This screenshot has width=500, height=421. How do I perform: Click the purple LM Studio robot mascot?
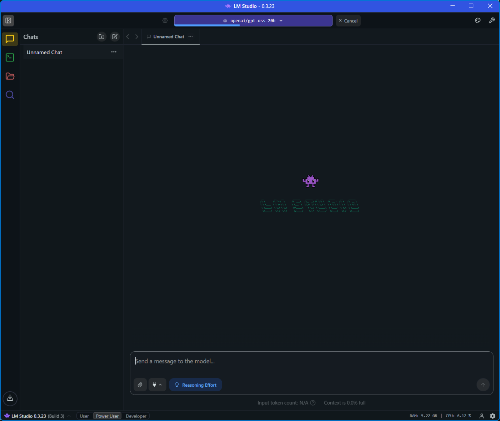point(310,181)
